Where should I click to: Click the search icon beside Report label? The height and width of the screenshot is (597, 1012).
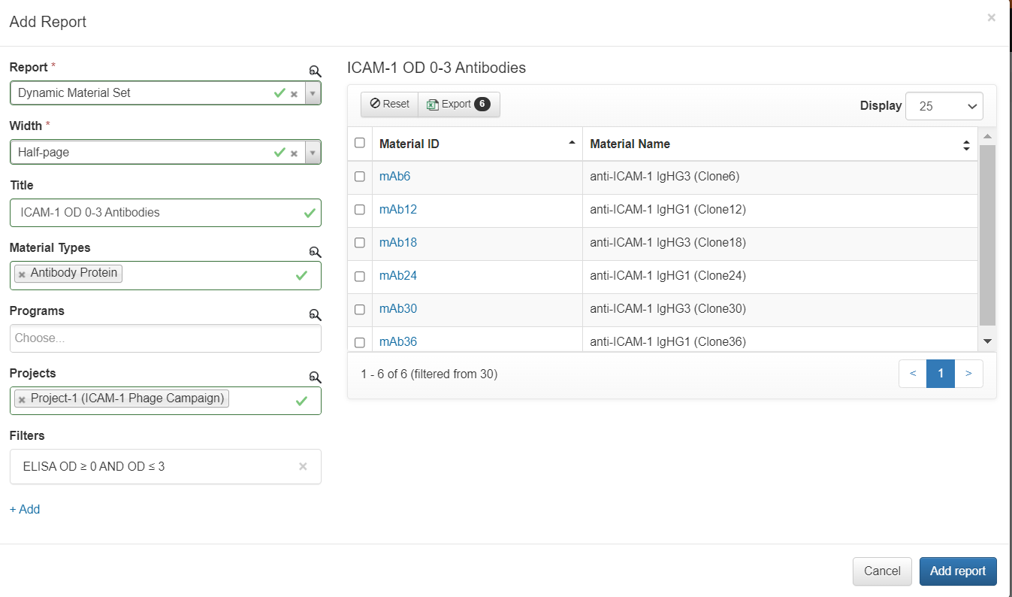(316, 71)
